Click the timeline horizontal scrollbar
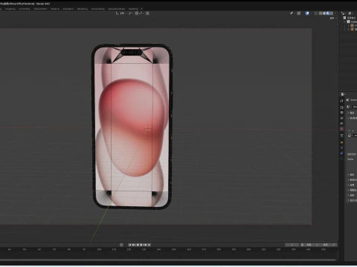Viewport: 357px width, 267px height. (x=168, y=260)
